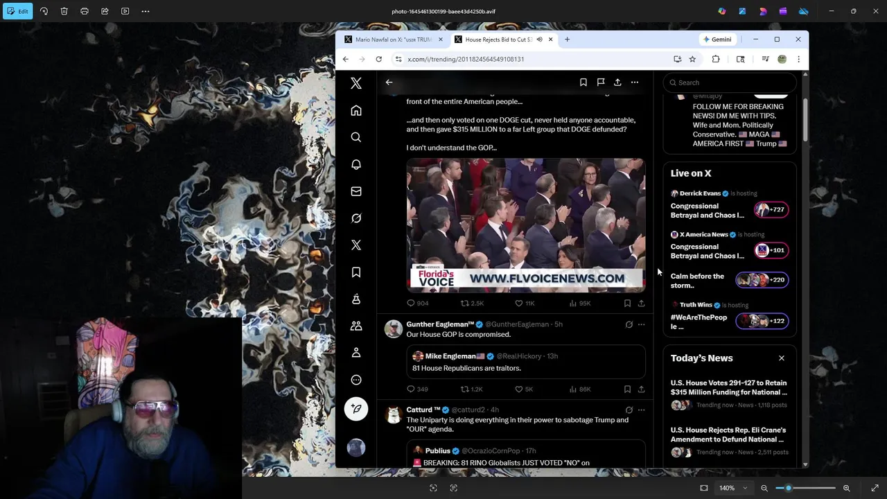This screenshot has width=887, height=499.
Task: Reply to the post with 904 replies
Action: click(418, 303)
